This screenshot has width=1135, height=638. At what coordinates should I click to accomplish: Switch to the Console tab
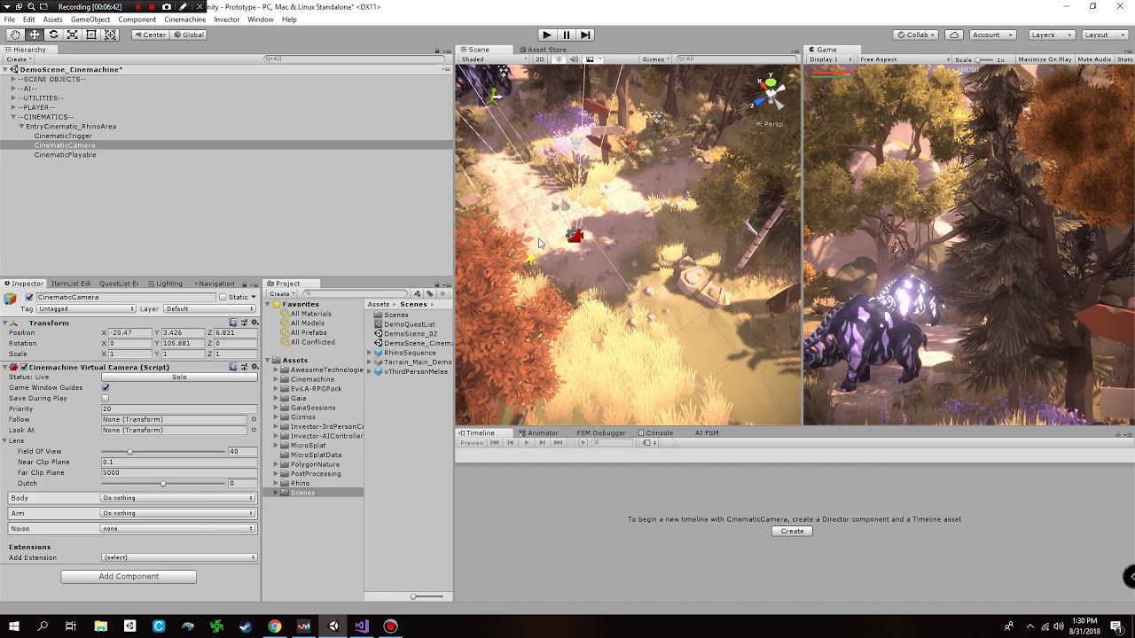coord(655,432)
